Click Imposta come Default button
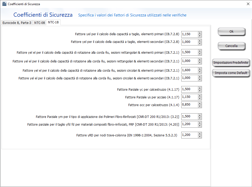 (231, 73)
